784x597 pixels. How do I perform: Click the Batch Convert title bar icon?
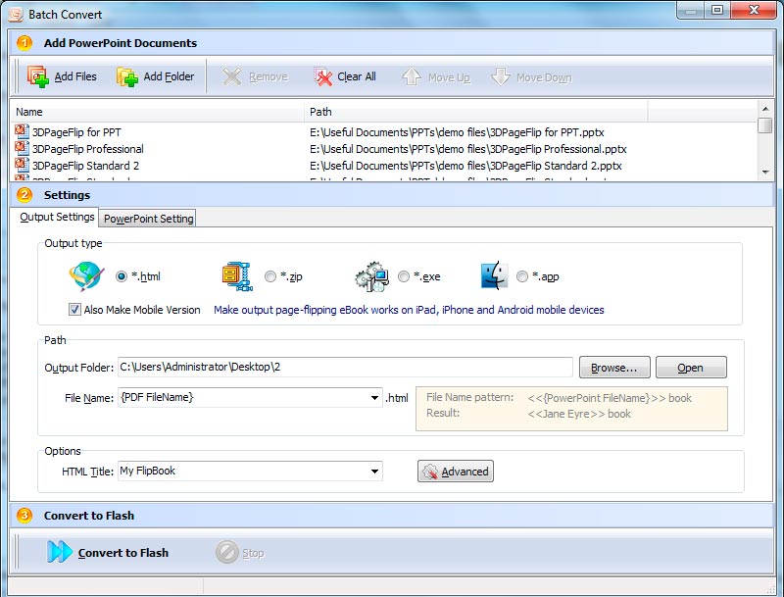pyautogui.click(x=16, y=15)
